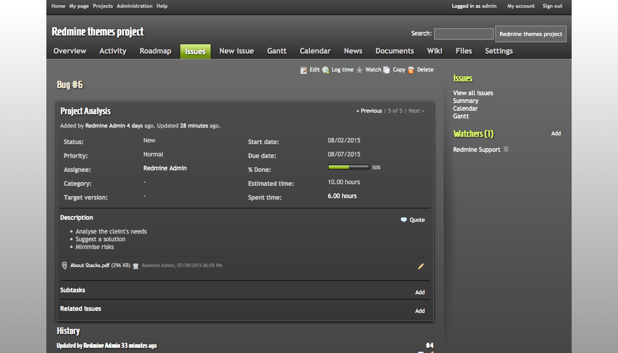Click the due date value 08/07/2015

point(344,154)
